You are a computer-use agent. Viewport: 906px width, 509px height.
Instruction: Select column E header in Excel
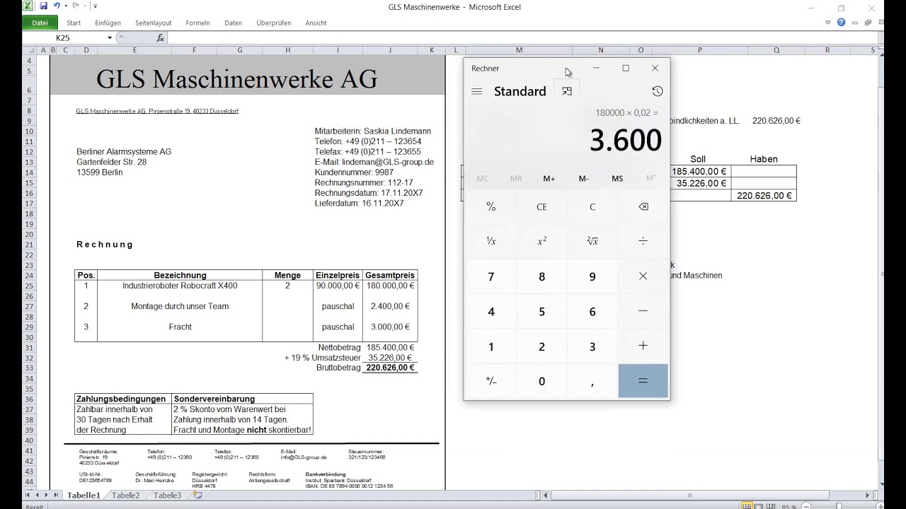point(134,50)
